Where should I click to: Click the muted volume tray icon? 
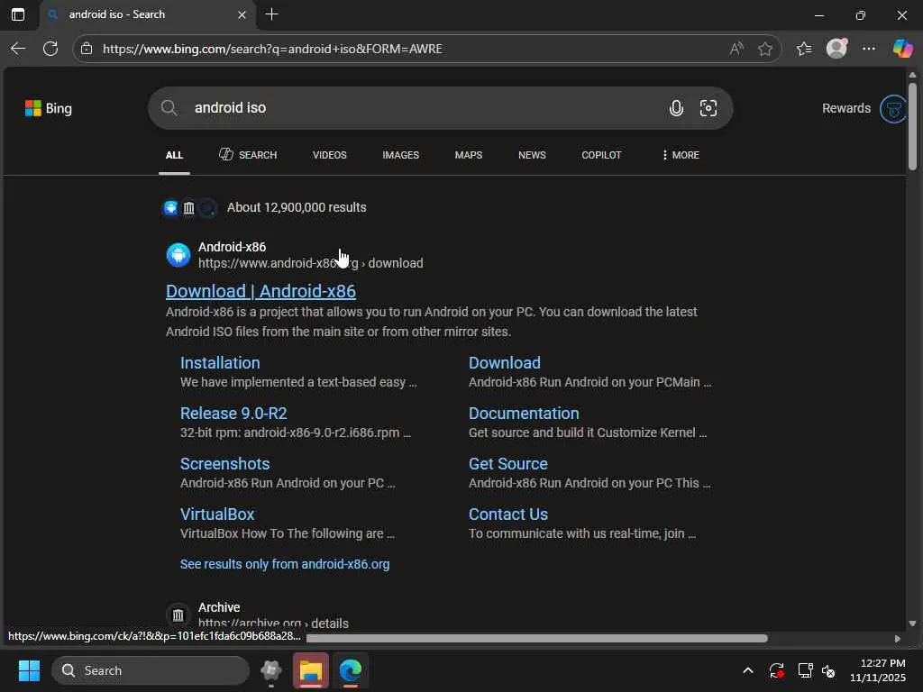828,670
